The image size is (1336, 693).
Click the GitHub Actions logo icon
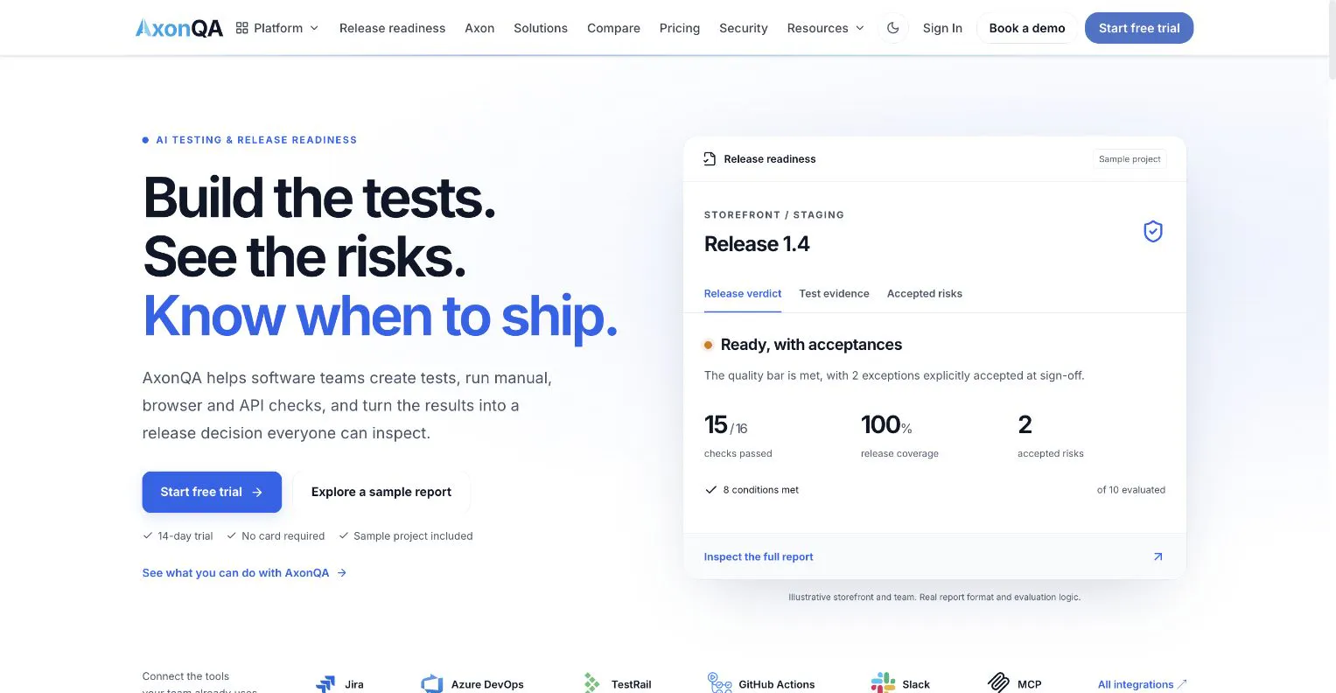coord(719,683)
